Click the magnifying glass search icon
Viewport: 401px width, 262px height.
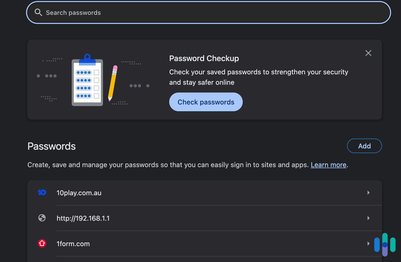click(38, 12)
